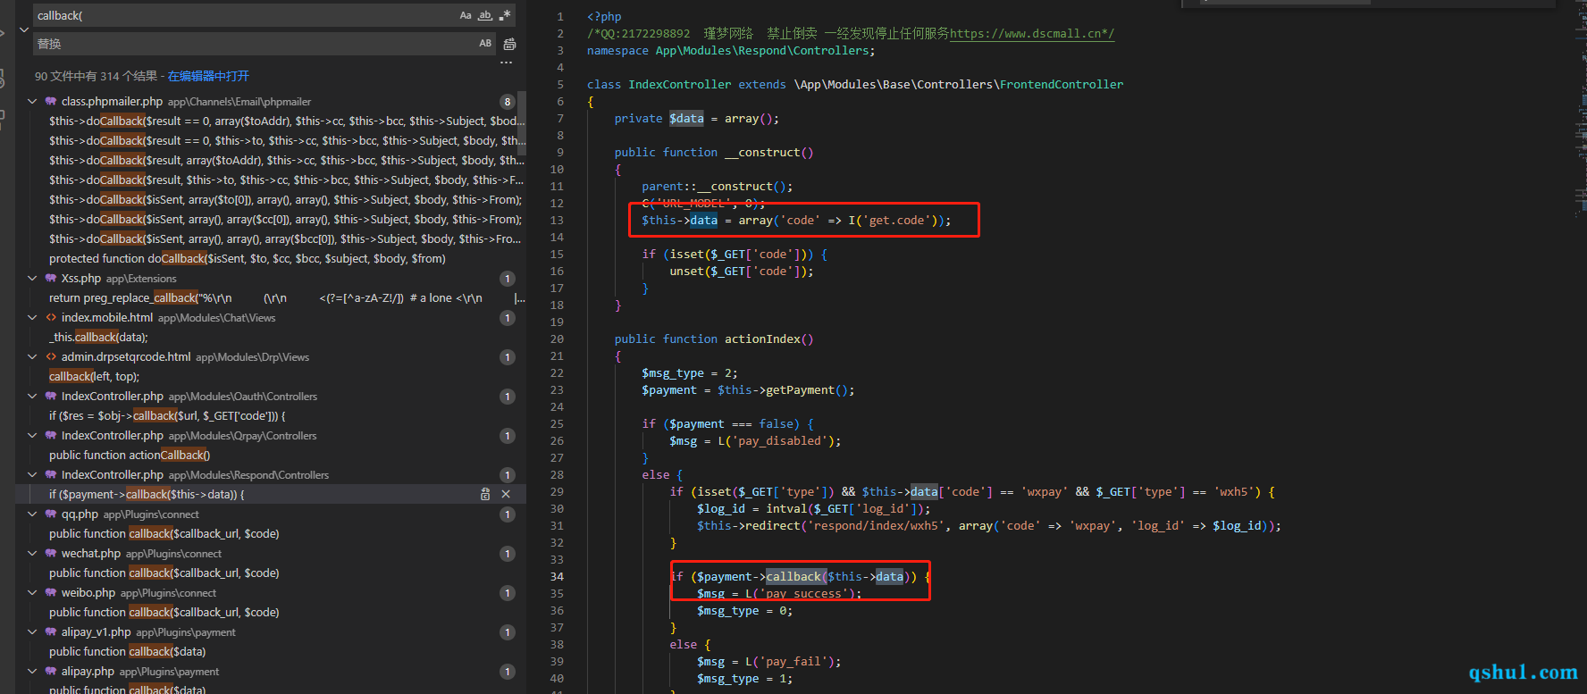Collapse class.phpmailer.php results group
Image resolution: width=1587 pixels, height=694 pixels.
(x=32, y=102)
